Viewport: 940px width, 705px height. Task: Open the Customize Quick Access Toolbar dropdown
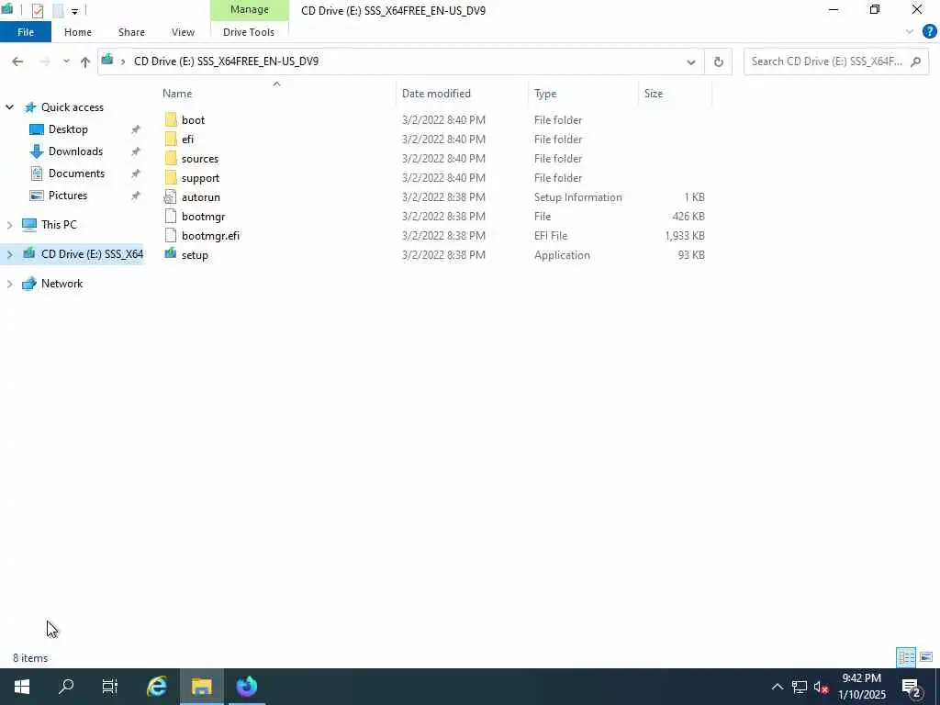(74, 11)
